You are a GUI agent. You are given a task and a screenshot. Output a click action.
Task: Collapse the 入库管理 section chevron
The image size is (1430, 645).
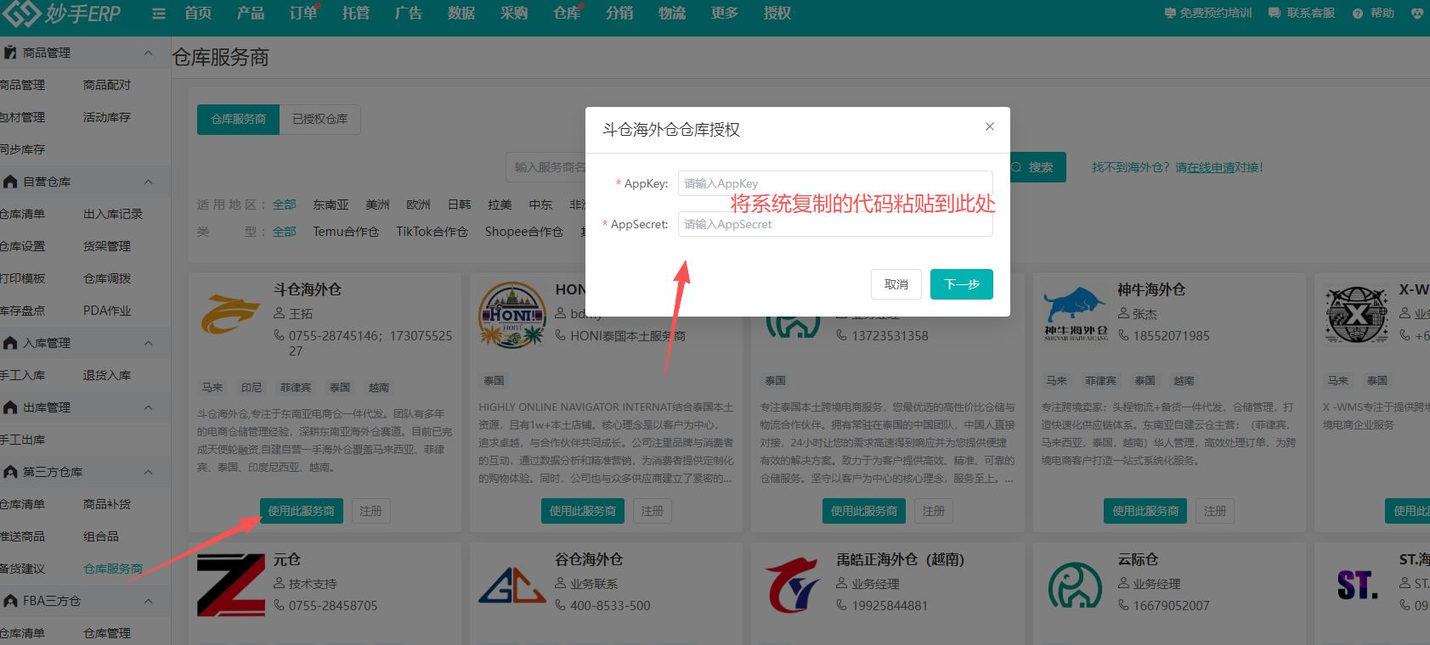(x=149, y=343)
